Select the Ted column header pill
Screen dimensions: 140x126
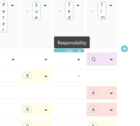pyautogui.click(x=69, y=11)
